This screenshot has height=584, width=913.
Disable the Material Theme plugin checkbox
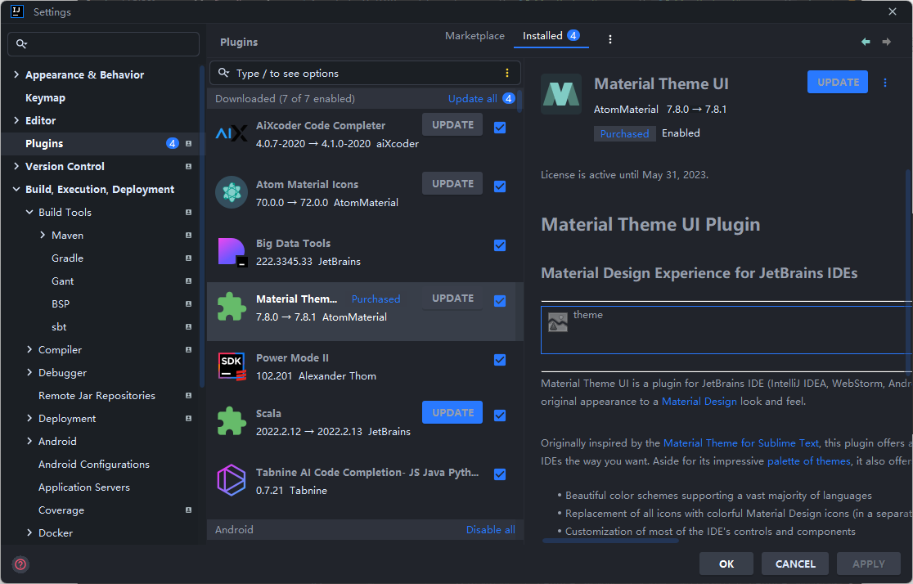(500, 301)
